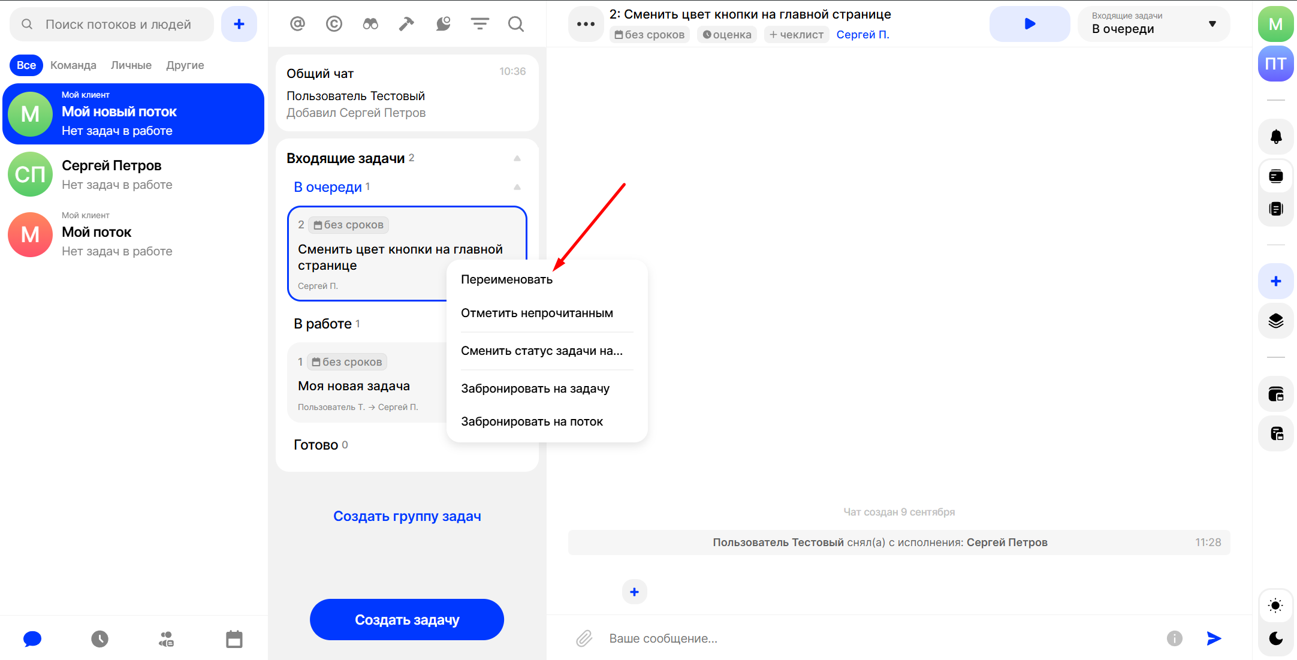Click the paperclip attach icon
The height and width of the screenshot is (660, 1297).
pyautogui.click(x=584, y=638)
